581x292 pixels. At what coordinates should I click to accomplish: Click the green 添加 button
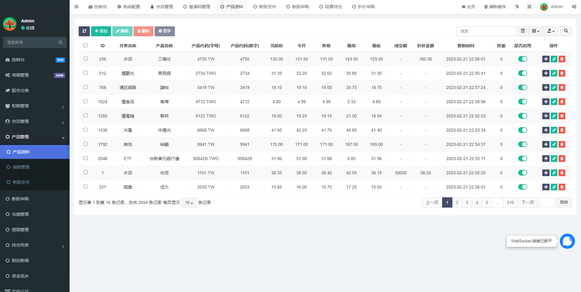(101, 31)
